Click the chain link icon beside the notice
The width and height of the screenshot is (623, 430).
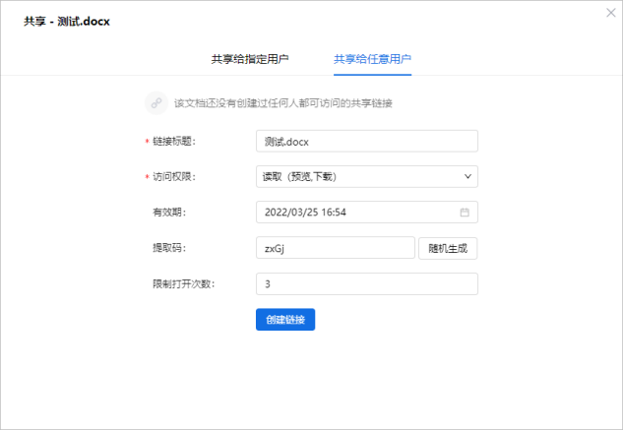[x=156, y=102]
